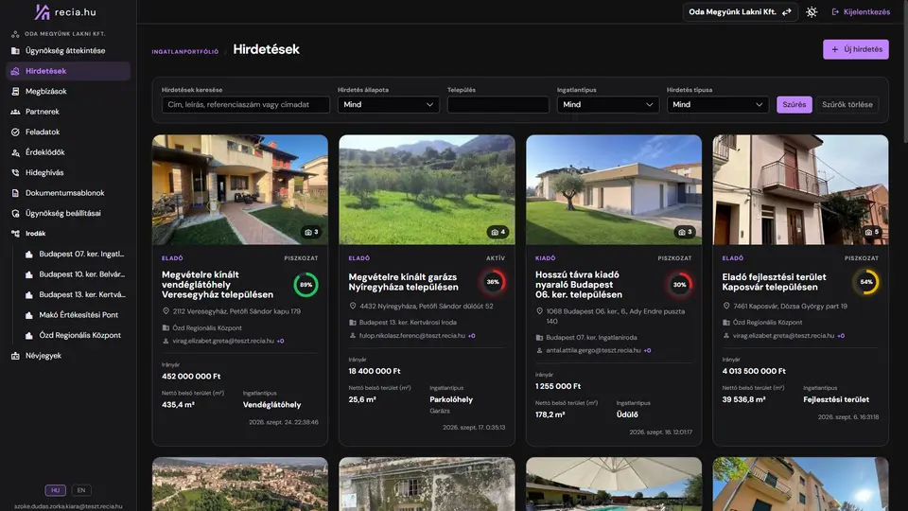Viewport: 908px width, 511px height.
Task: Toggle the light/dark theme sun icon
Action: click(x=812, y=12)
